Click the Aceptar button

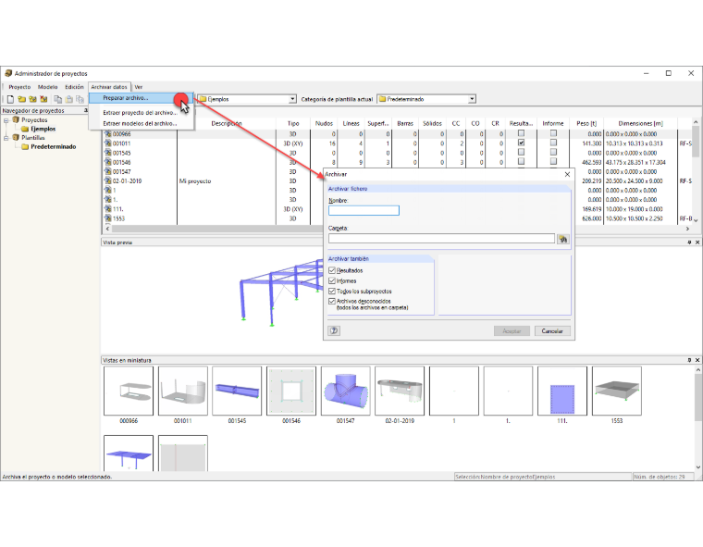(x=512, y=331)
